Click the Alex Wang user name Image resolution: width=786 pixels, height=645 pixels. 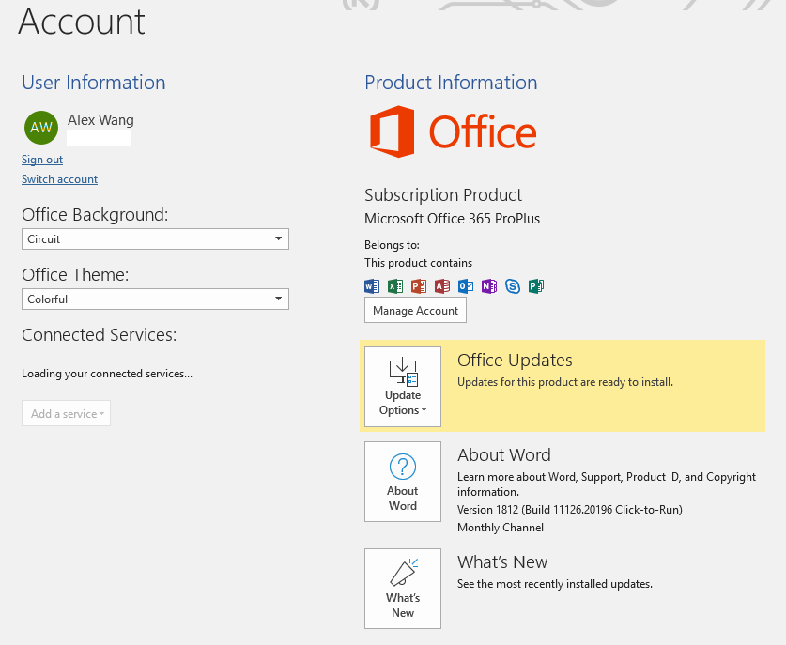100,120
